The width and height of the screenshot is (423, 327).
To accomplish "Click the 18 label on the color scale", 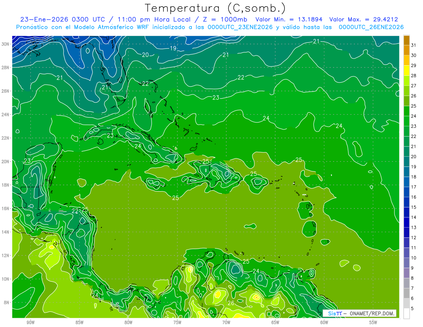I will point(413,177).
